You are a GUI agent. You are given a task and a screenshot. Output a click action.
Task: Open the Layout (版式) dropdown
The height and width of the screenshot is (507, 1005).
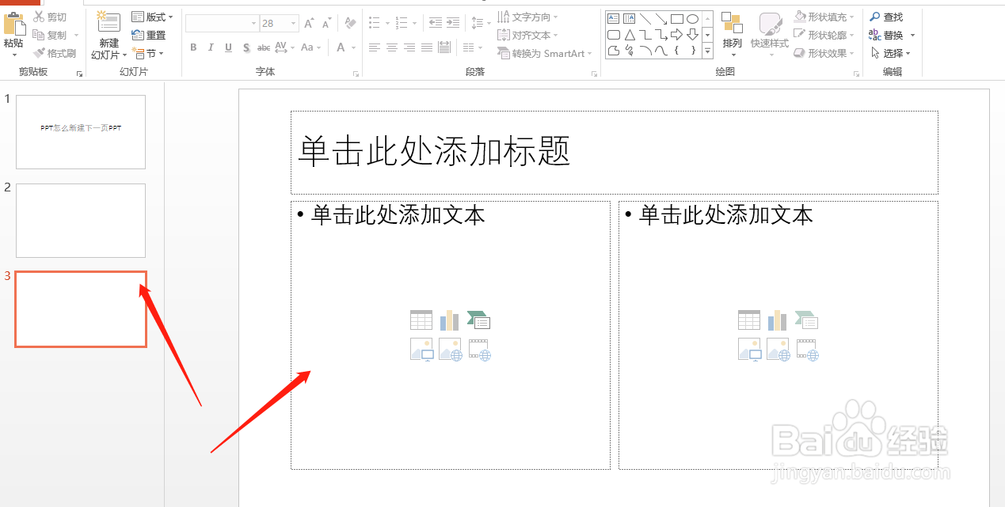coord(153,16)
